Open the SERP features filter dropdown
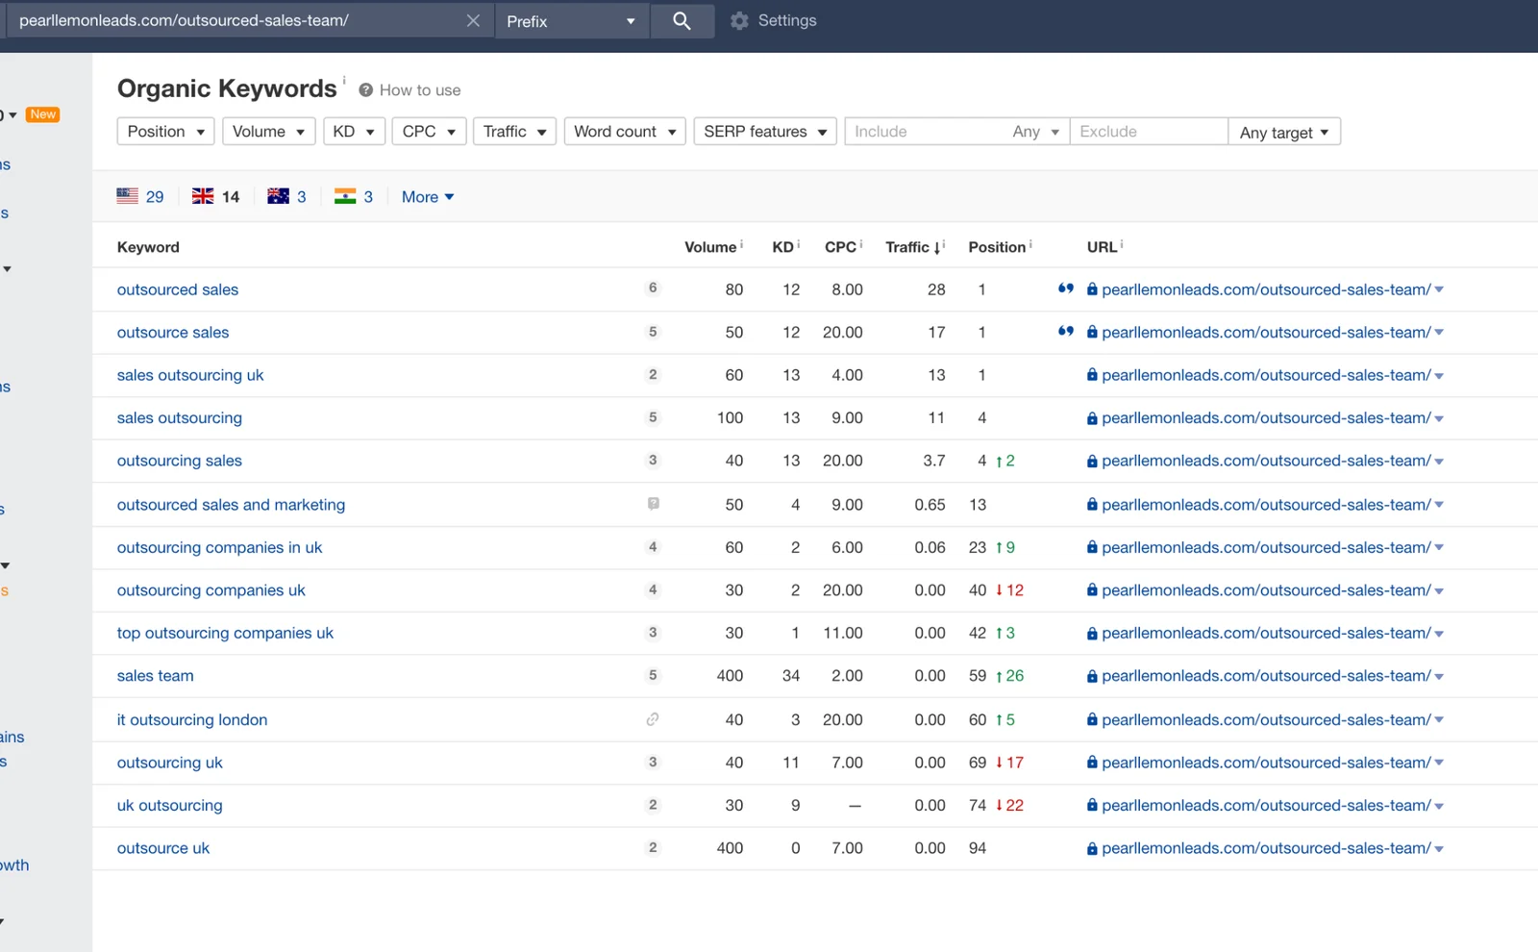This screenshot has height=952, width=1538. pos(765,132)
